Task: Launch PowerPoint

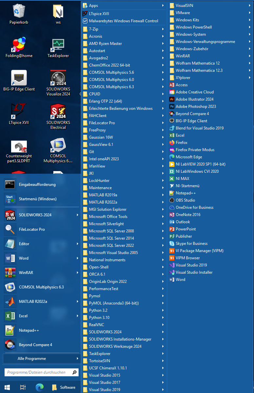Action: point(186,229)
